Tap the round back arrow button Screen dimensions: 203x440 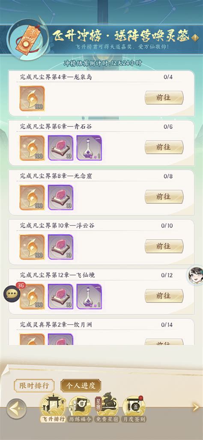(17, 409)
